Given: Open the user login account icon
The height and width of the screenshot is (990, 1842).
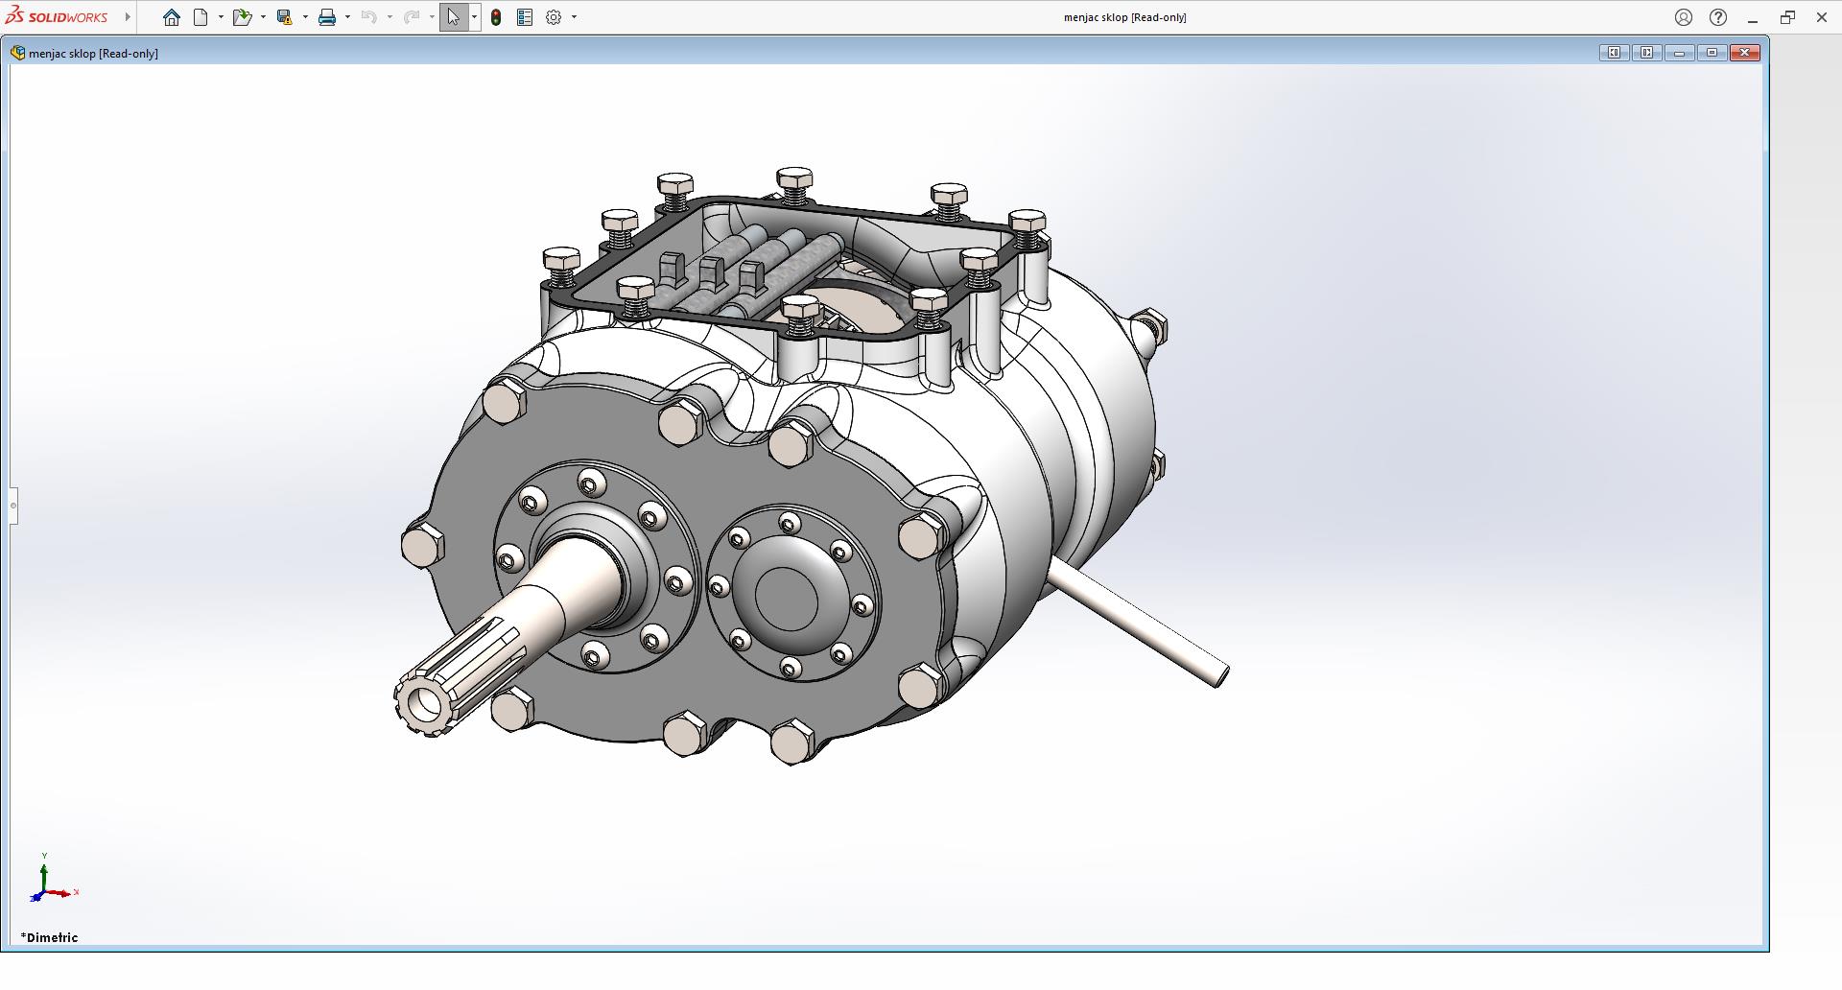Looking at the screenshot, I should [1684, 17].
